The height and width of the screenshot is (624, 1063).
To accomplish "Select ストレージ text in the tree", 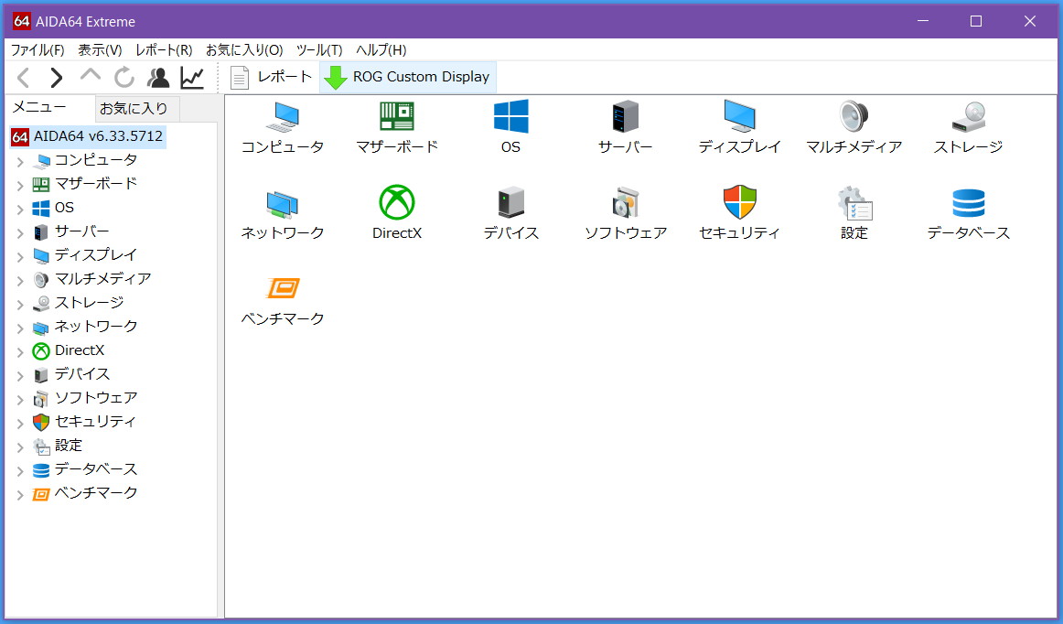I will coord(89,303).
